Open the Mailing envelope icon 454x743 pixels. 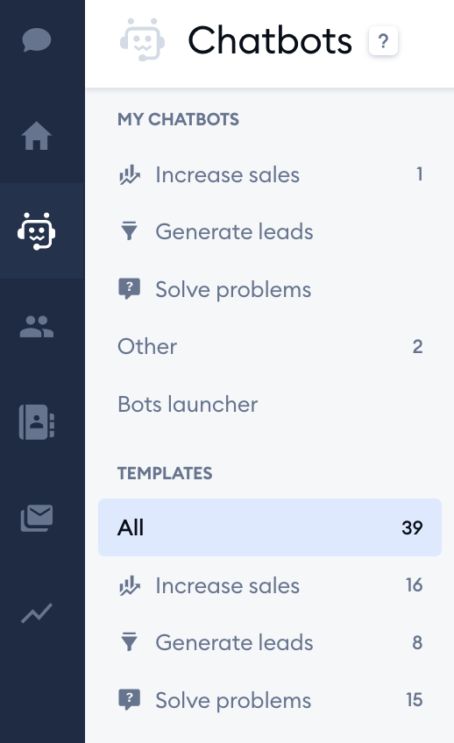(x=37, y=518)
